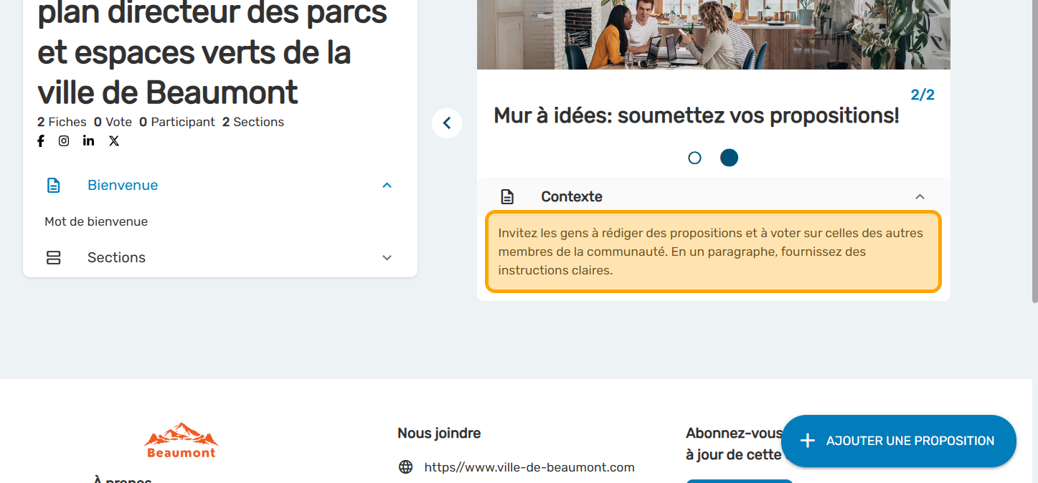The image size is (1038, 483).
Task: Click the Beaumont mountain logo
Action: point(181,440)
